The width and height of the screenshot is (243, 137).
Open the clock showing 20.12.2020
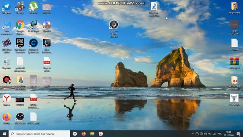point(229,134)
